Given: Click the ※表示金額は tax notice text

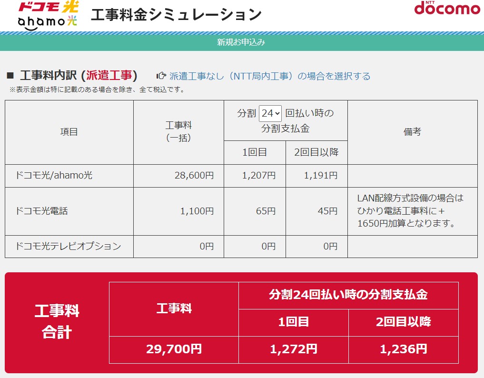Looking at the screenshot, I should tap(97, 90).
